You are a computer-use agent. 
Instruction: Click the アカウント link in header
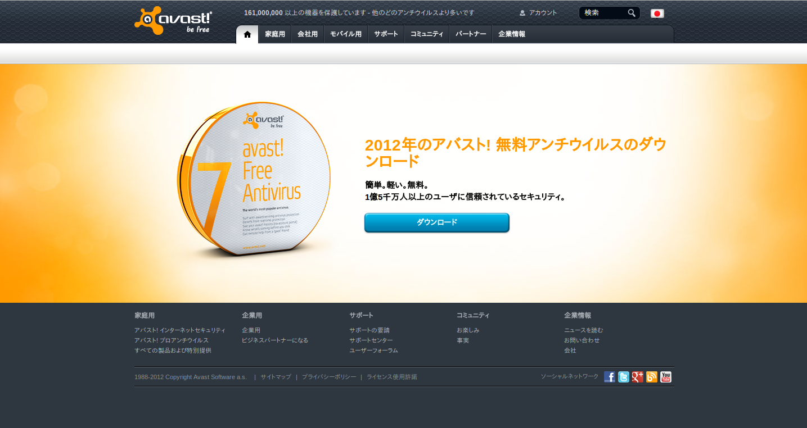coord(543,13)
